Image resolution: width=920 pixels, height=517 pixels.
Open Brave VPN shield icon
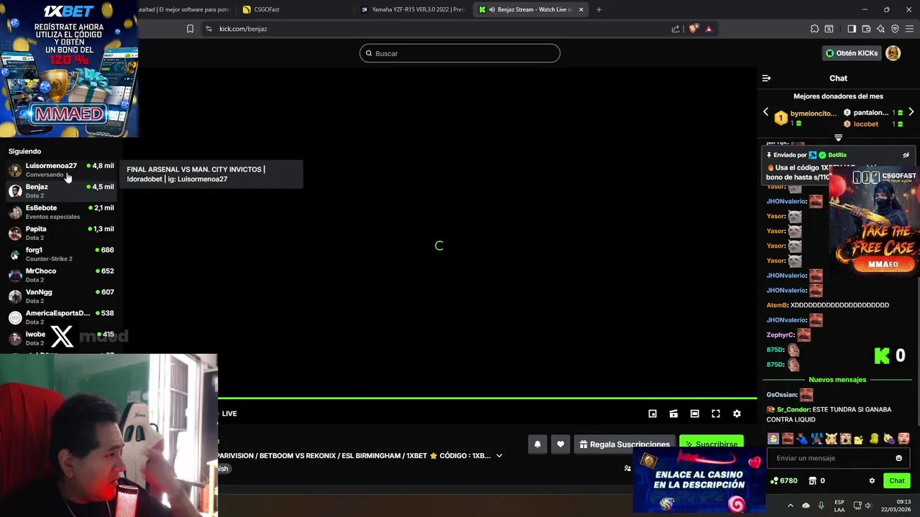[x=895, y=29]
